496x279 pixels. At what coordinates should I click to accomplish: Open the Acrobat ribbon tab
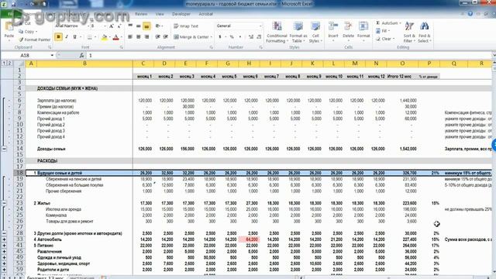205,14
